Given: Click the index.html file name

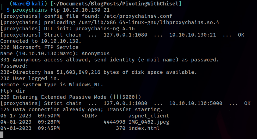Looking at the screenshot, I should [x=144, y=128].
